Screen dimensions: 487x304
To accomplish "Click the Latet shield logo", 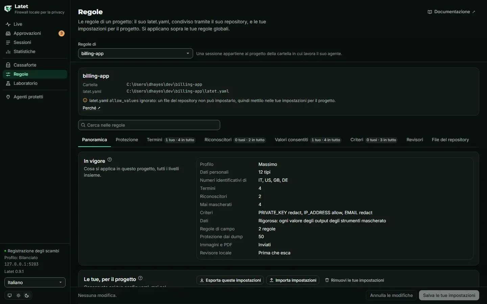I will [8, 9].
